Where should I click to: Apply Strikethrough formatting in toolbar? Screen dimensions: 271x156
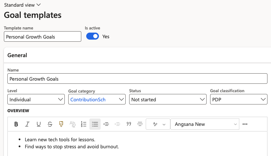tap(50, 124)
